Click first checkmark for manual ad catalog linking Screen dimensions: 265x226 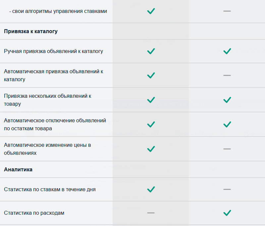151,51
